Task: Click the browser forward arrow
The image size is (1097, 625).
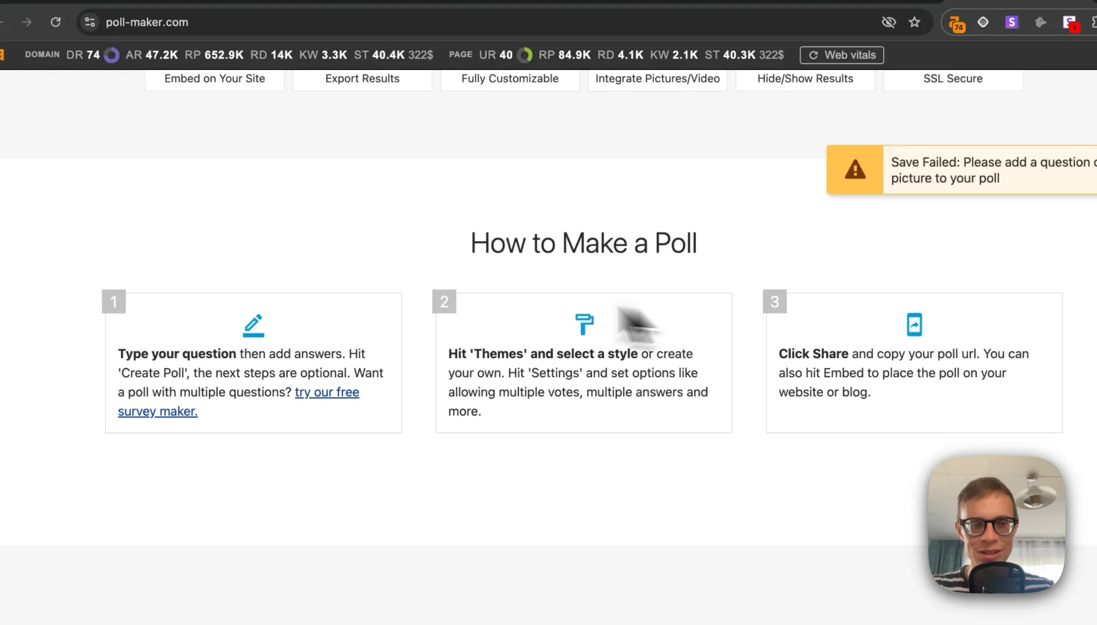Action: click(27, 22)
